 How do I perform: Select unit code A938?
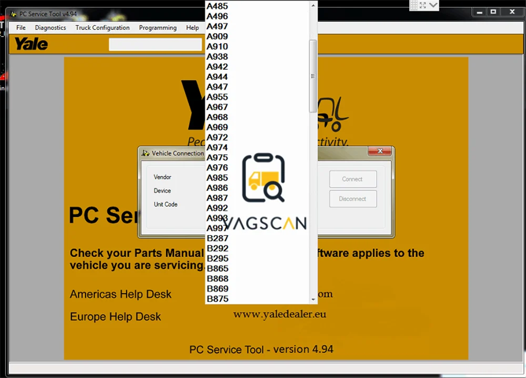257,57
